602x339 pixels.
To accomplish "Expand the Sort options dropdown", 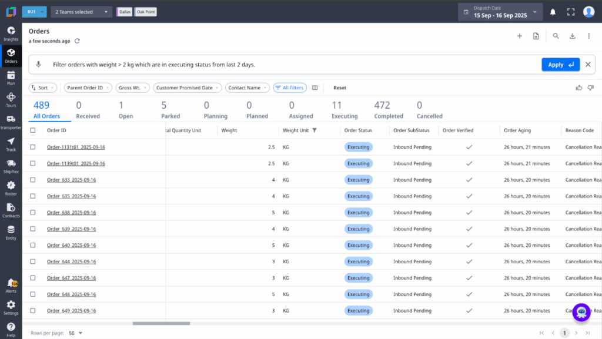I will (42, 87).
